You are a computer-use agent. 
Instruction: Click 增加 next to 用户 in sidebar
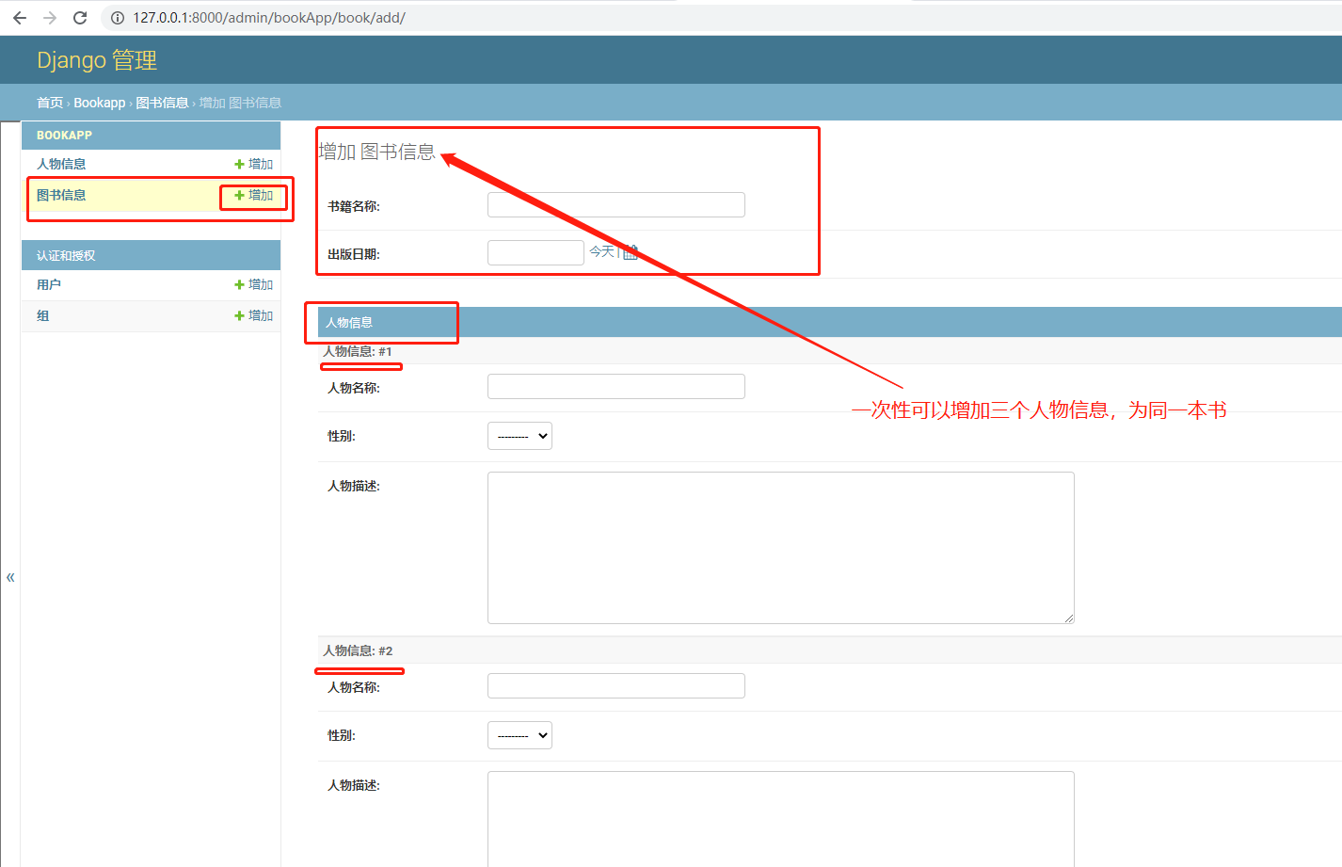[254, 284]
